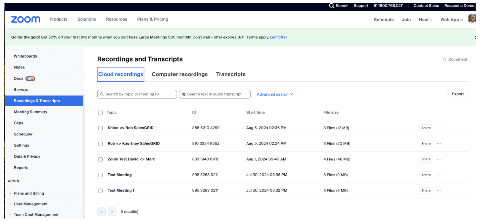Select the Zoom Test David <> Marc checkbox
Screen dimensions: 486x222
click(x=100, y=159)
